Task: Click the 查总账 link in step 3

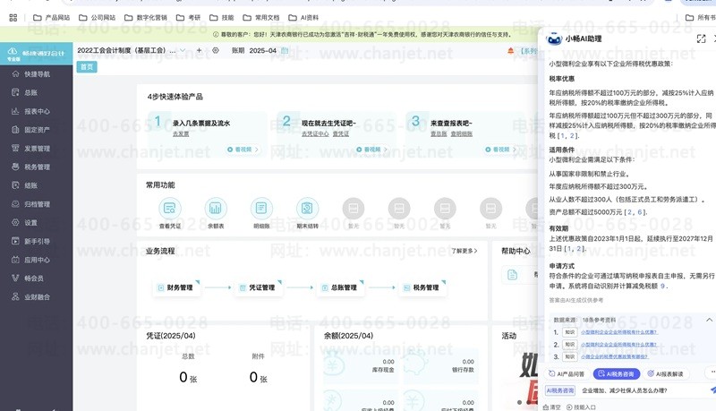Action: point(439,133)
